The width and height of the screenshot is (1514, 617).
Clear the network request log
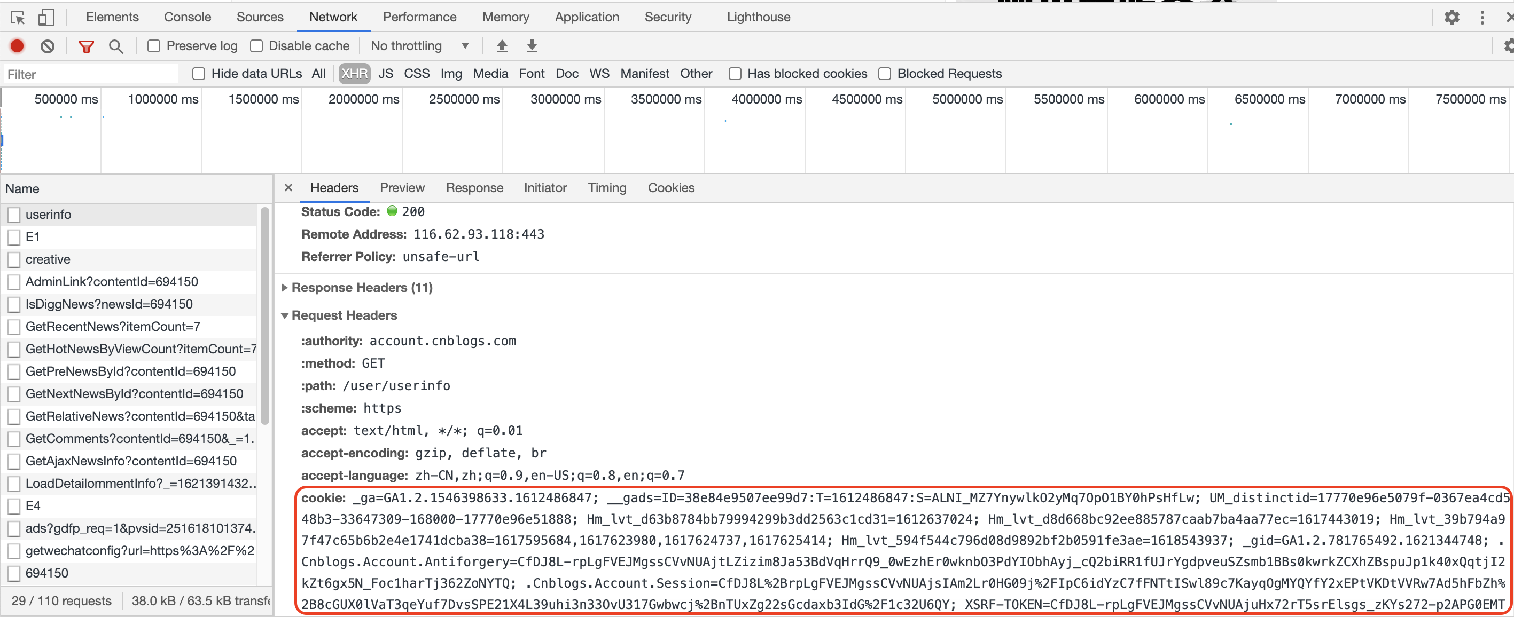[x=48, y=46]
